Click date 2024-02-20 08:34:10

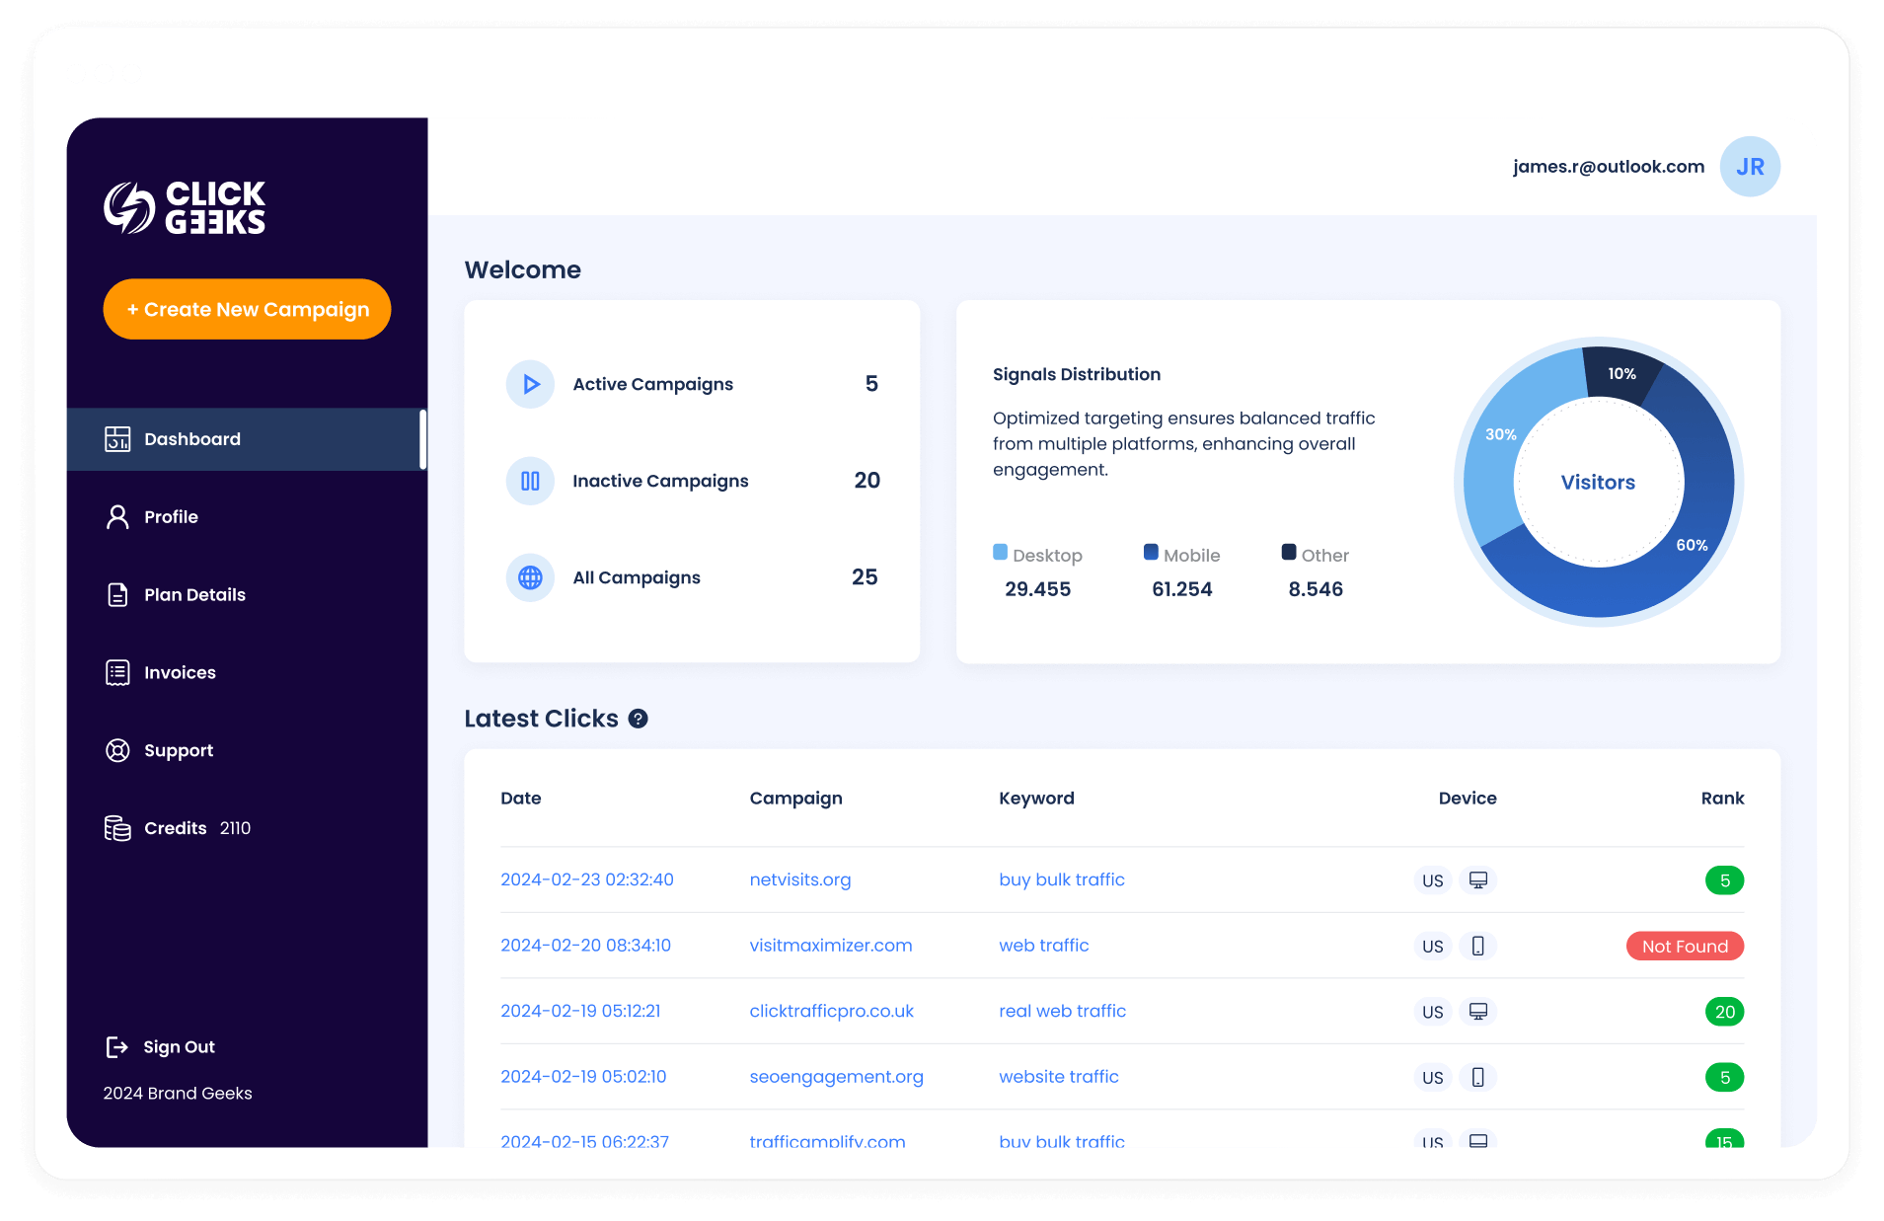(x=586, y=946)
